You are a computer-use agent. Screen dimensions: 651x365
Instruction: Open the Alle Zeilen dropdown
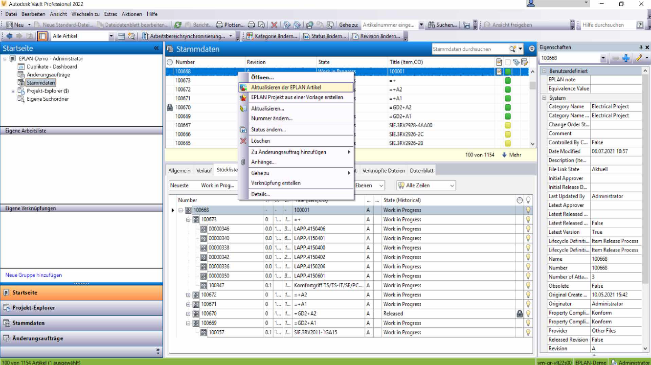(x=452, y=185)
